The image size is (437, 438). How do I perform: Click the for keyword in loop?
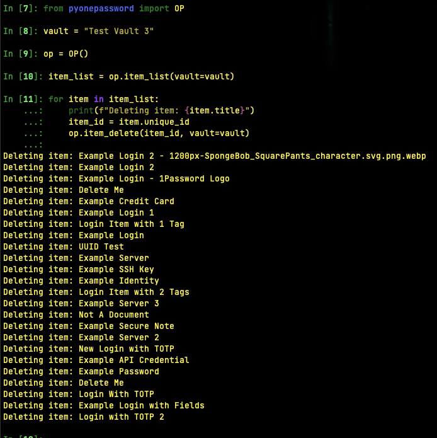[56, 99]
